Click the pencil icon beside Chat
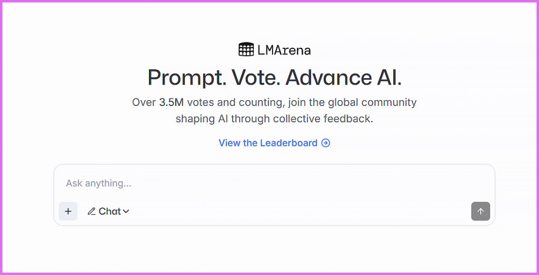The height and width of the screenshot is (275, 539). coord(92,211)
